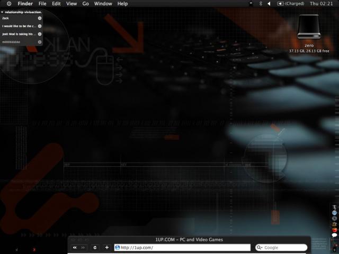This screenshot has height=254, width=339.
Task: Click the battery Charged indicator
Action: (291, 4)
